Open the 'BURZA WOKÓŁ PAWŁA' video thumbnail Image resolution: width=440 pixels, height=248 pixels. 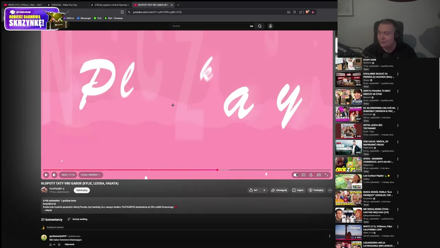pyautogui.click(x=349, y=198)
